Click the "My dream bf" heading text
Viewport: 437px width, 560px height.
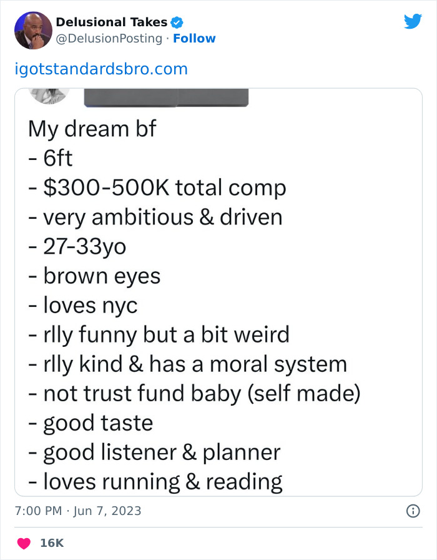92,129
